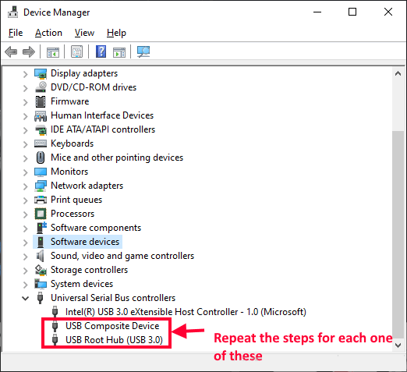407x372 pixels.
Task: Click the Monitors category icon
Action: point(41,172)
